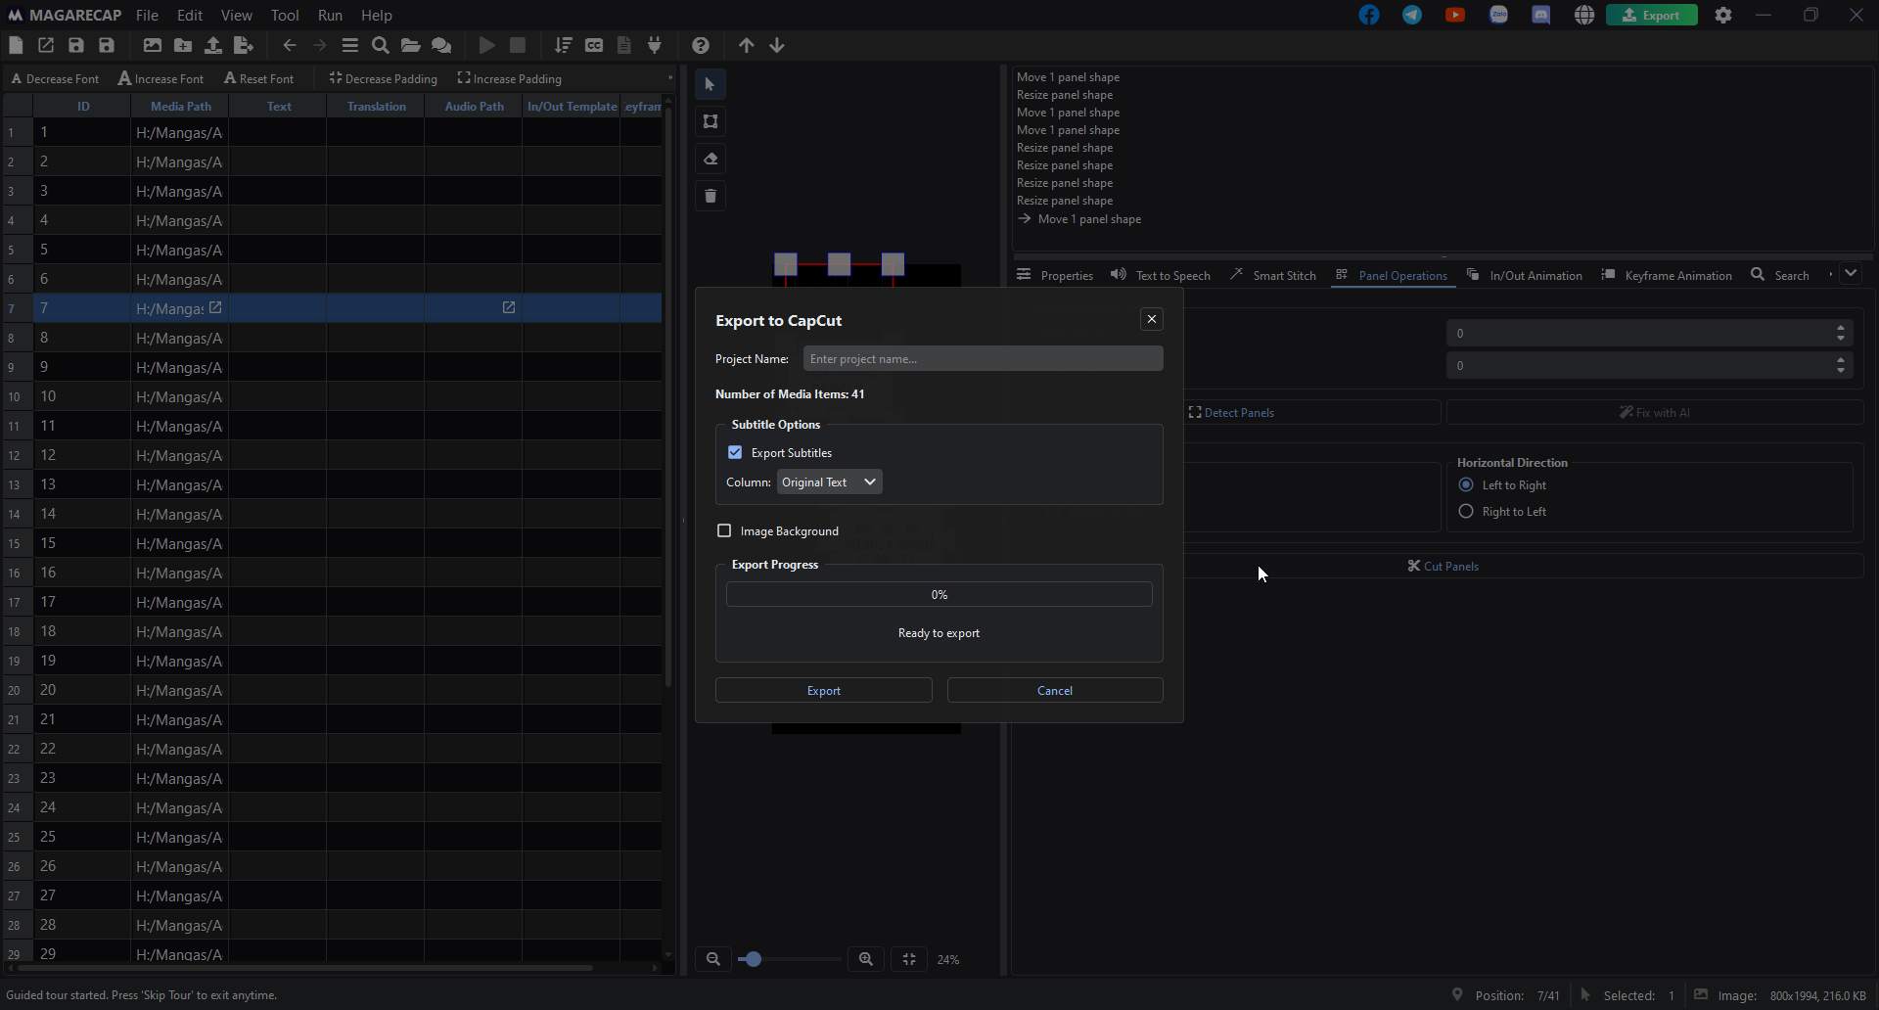Viewport: 1879px width, 1010px height.
Task: Click the Export button in dialog
Action: [x=824, y=690]
